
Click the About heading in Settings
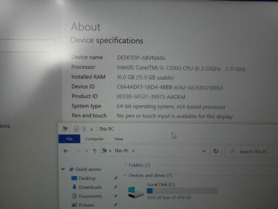pyautogui.click(x=86, y=27)
